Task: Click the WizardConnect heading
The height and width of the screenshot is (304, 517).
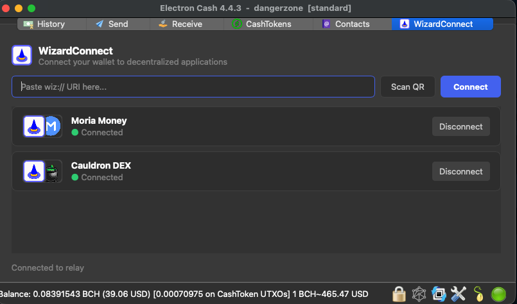Action: click(x=76, y=51)
